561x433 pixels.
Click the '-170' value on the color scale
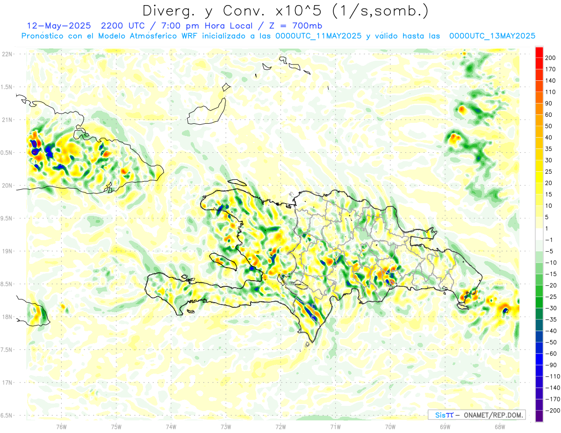point(553,399)
